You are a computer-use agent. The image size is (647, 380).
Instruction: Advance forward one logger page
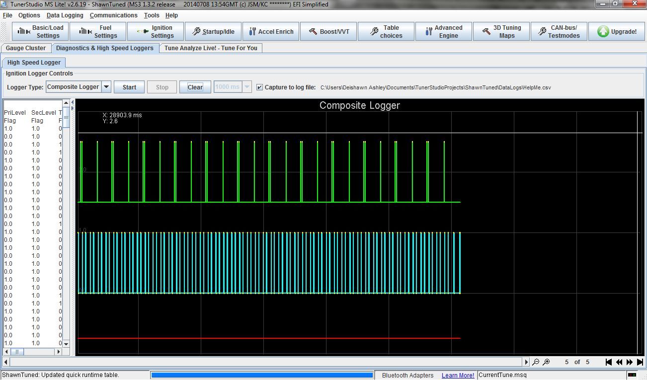coord(630,362)
